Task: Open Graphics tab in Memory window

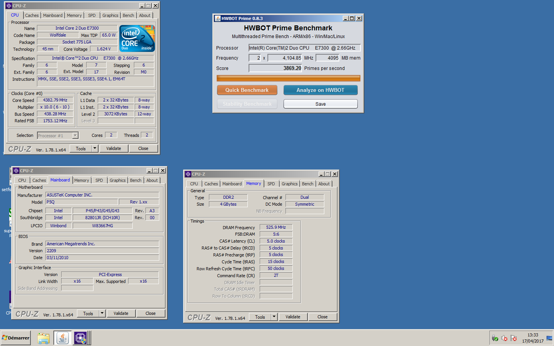Action: pyautogui.click(x=290, y=184)
